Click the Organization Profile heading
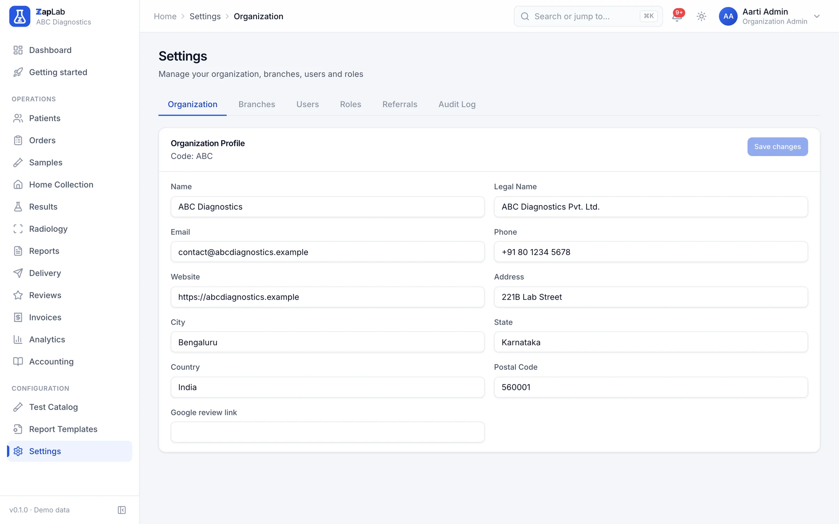This screenshot has width=839, height=524. pyautogui.click(x=208, y=143)
